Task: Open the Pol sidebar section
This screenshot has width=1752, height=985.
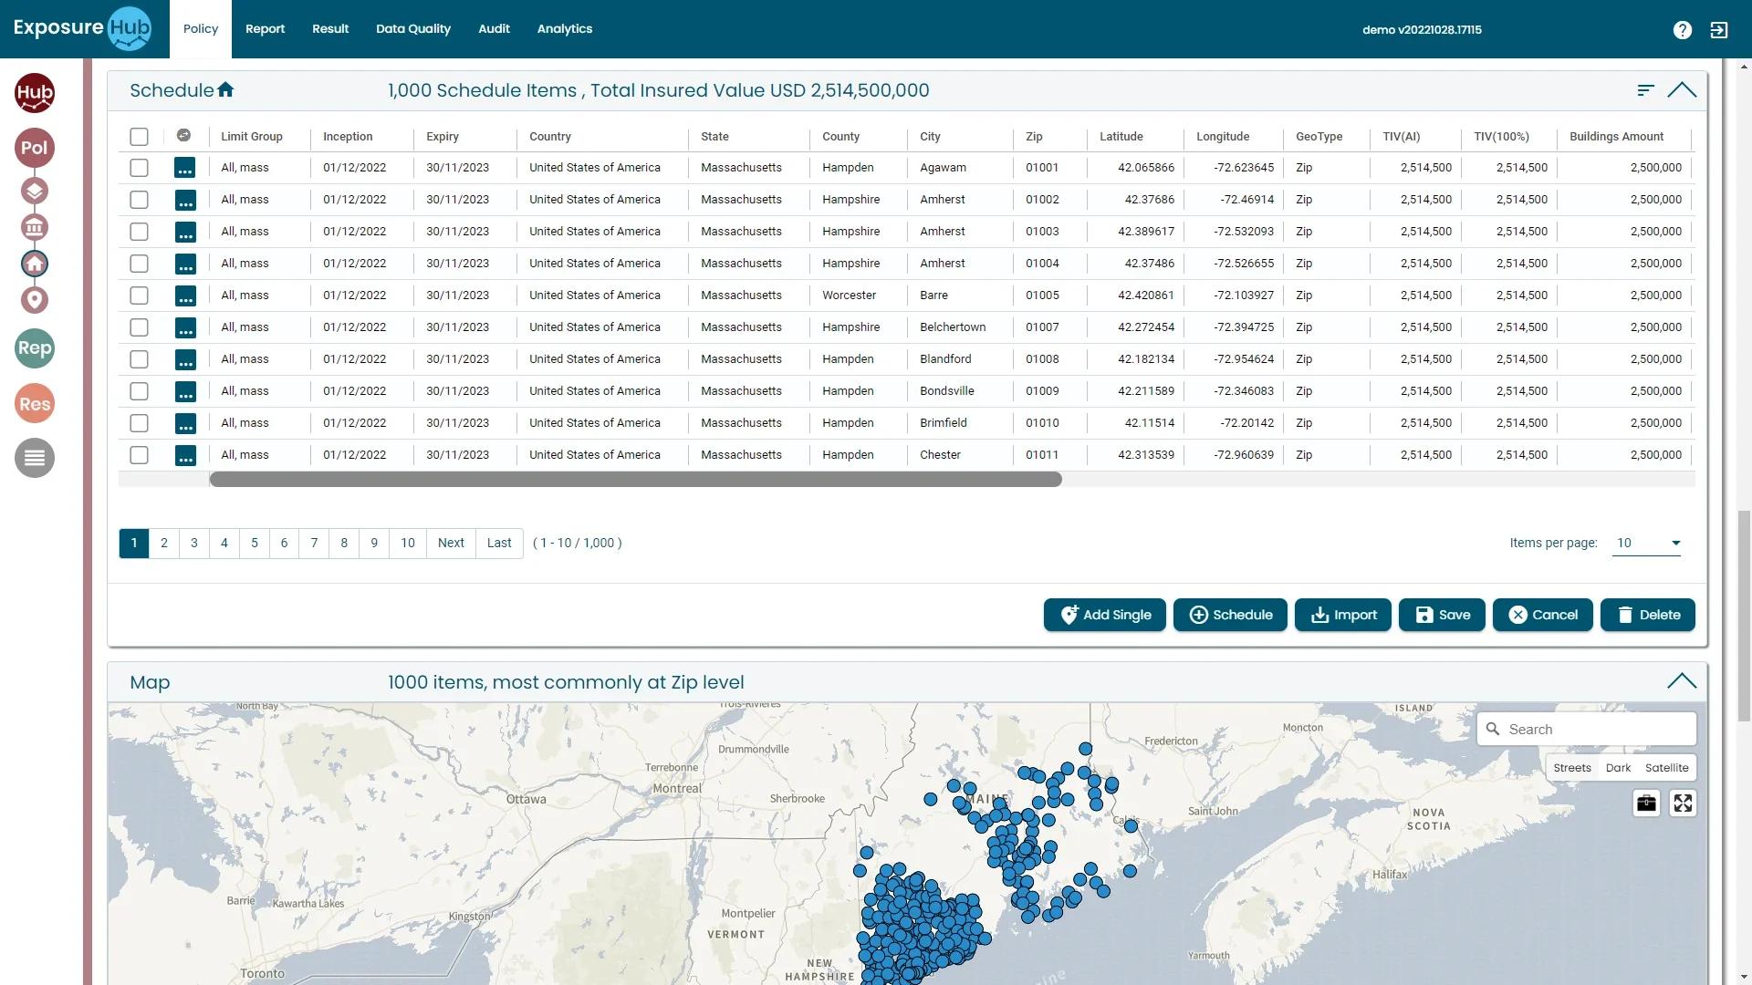Action: click(x=35, y=148)
